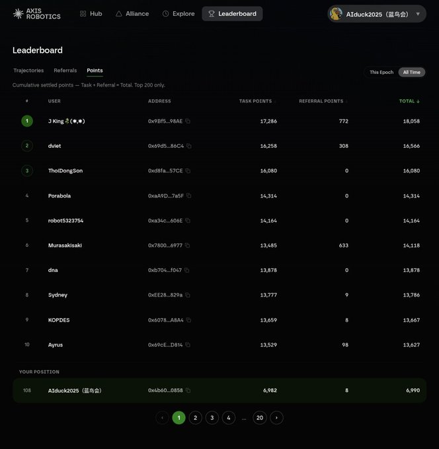Click user name dna

click(x=53, y=270)
